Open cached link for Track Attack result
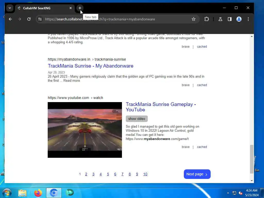 [202, 47]
